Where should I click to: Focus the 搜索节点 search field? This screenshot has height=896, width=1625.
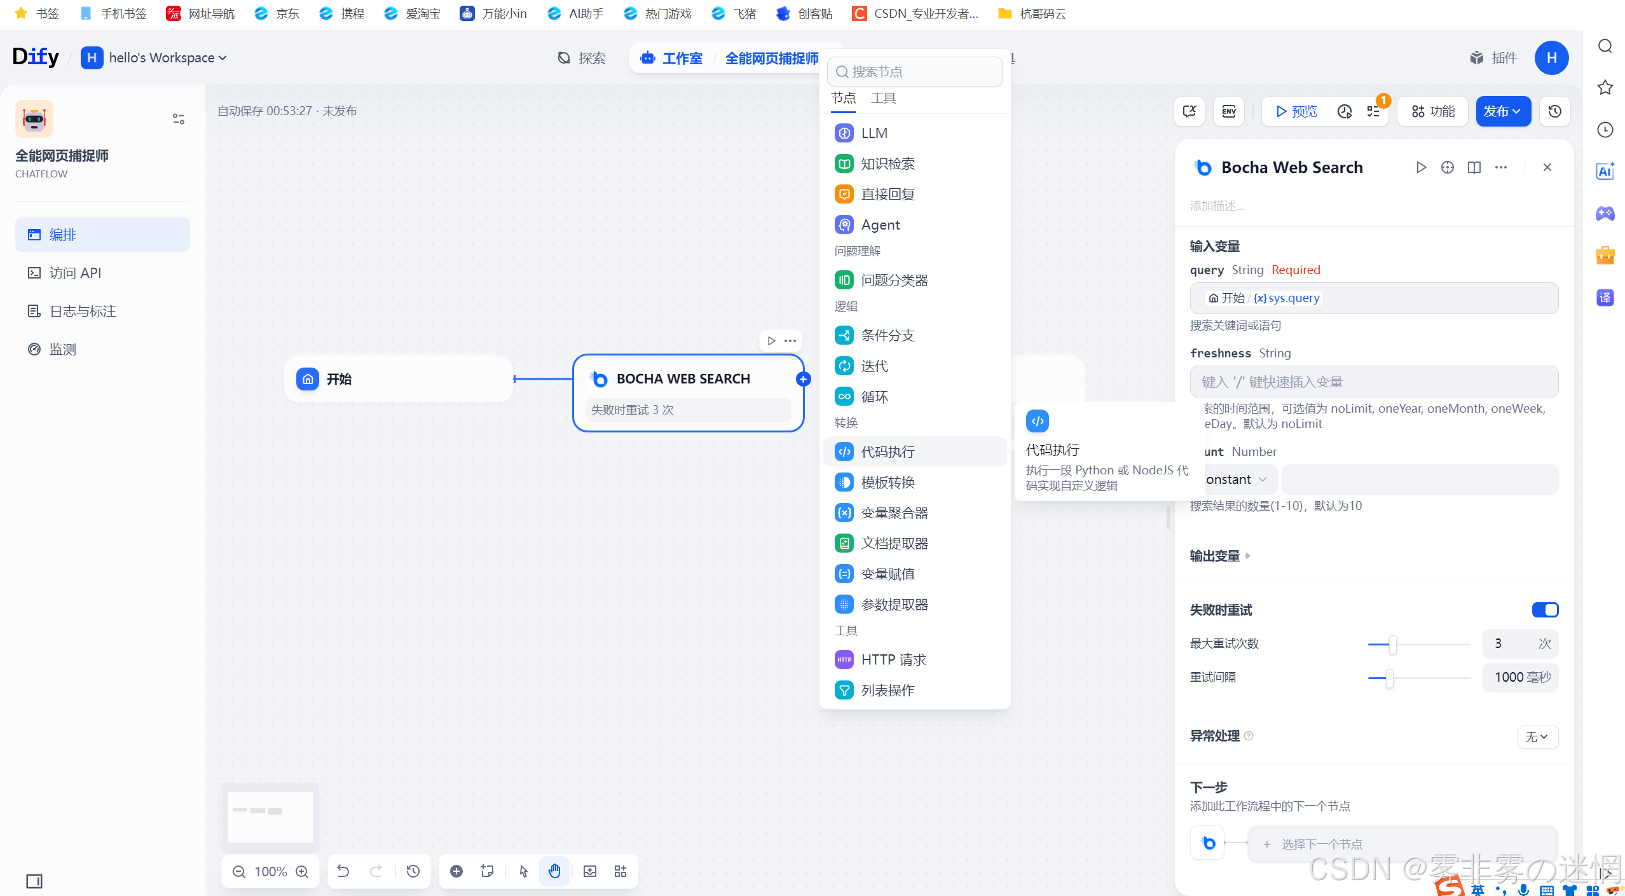[x=914, y=71]
